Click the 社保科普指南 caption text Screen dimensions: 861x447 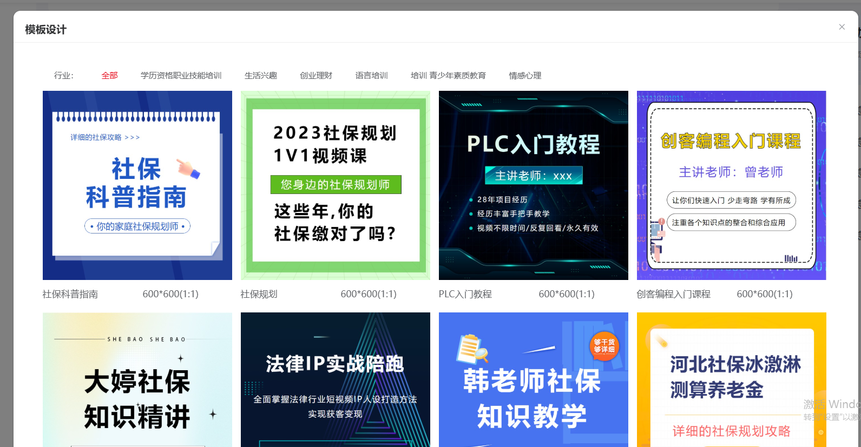coord(70,294)
